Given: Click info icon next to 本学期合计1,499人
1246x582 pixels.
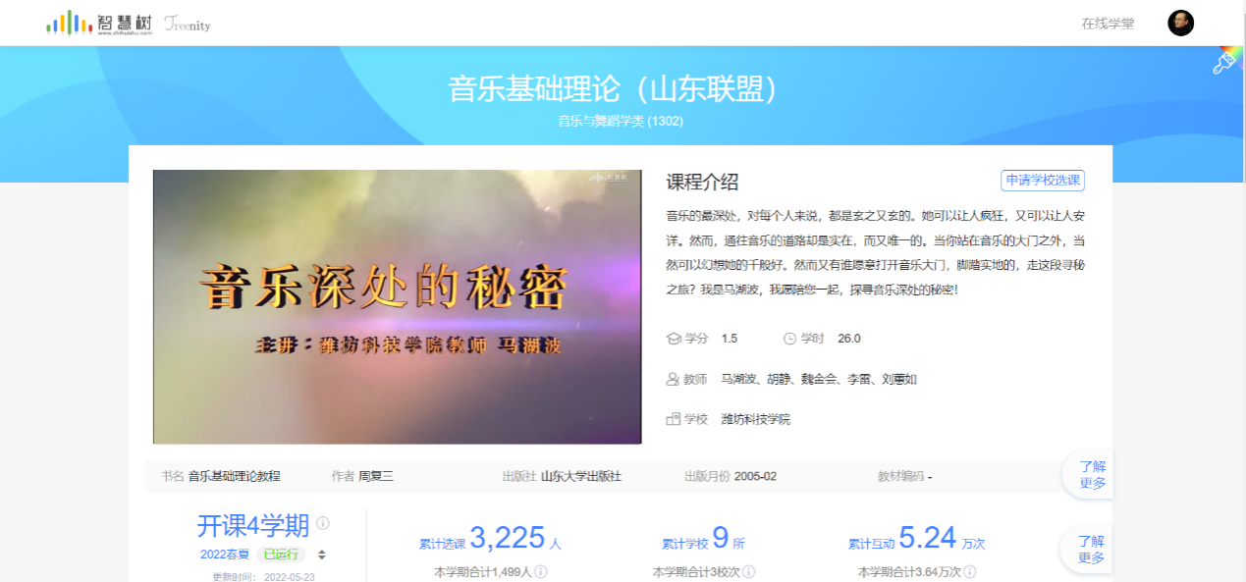Looking at the screenshot, I should point(540,571).
